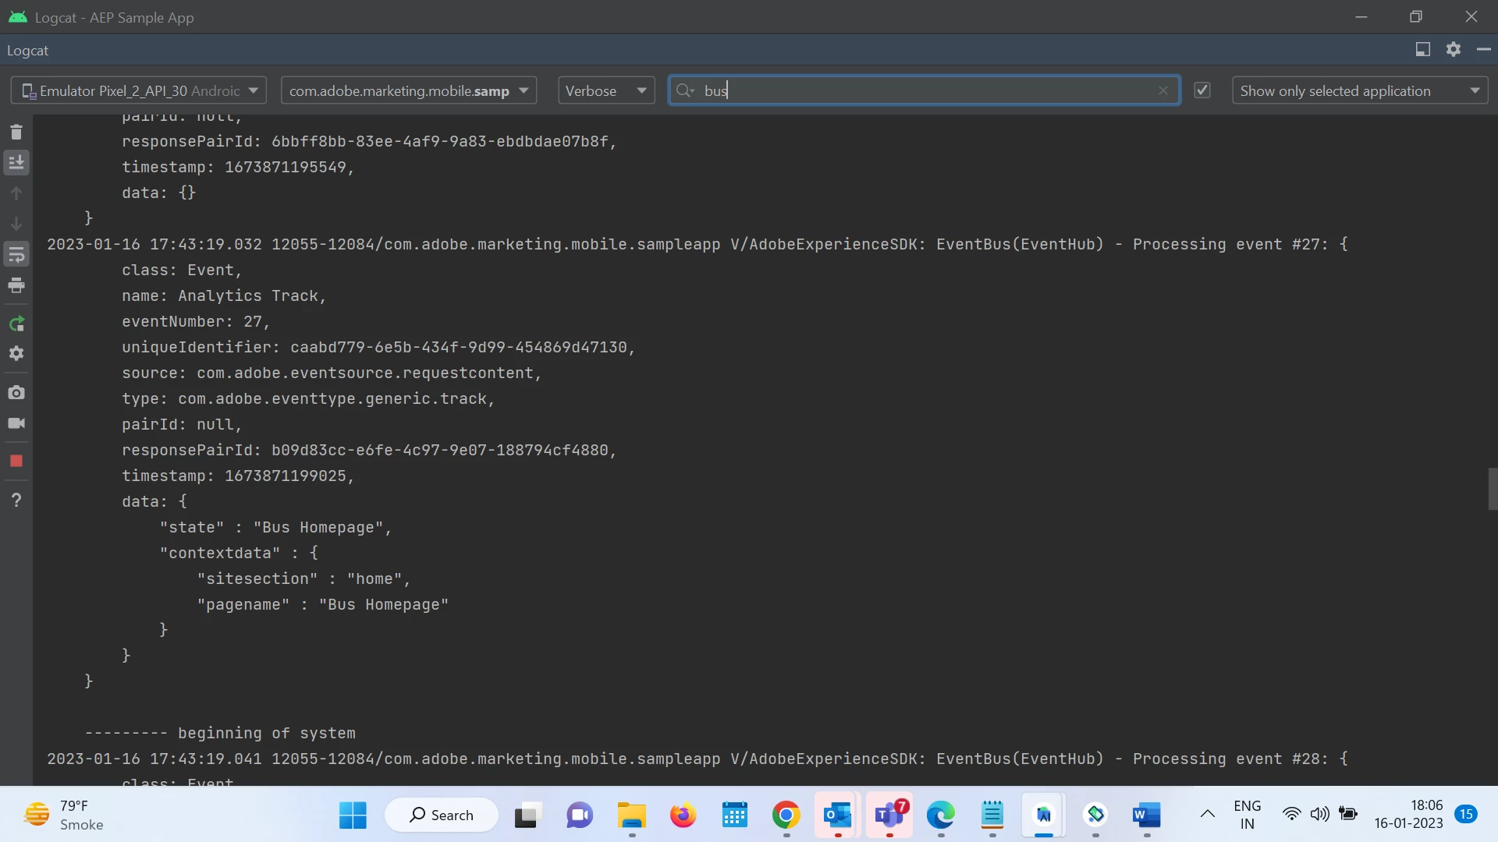This screenshot has width=1498, height=842.
Task: Click the green Restart logcat icon
Action: [x=16, y=324]
